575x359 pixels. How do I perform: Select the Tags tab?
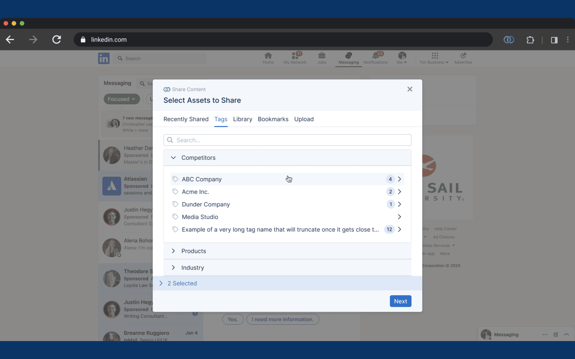click(221, 119)
